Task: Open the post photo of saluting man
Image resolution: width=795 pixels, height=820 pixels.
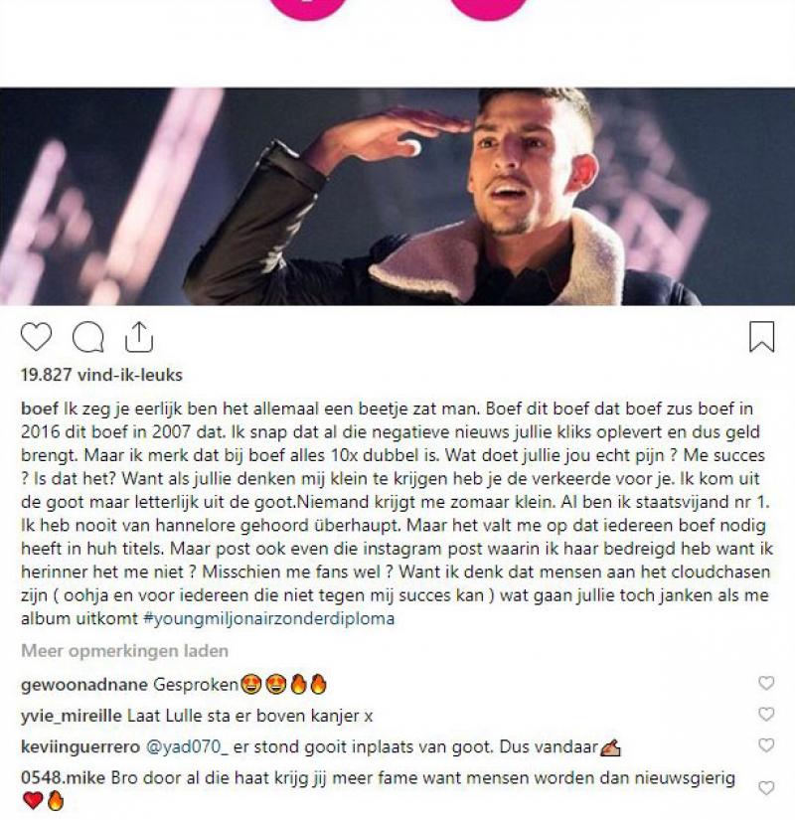Action: pos(397,197)
